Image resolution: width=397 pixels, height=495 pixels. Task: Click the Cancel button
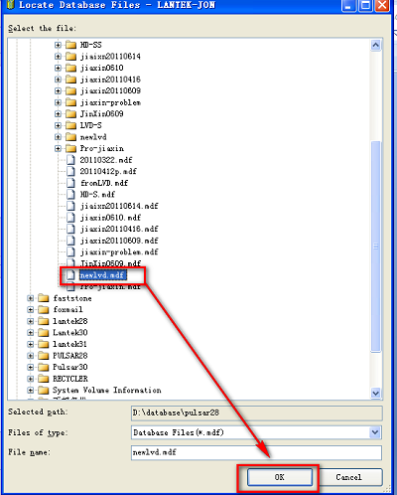tap(348, 477)
